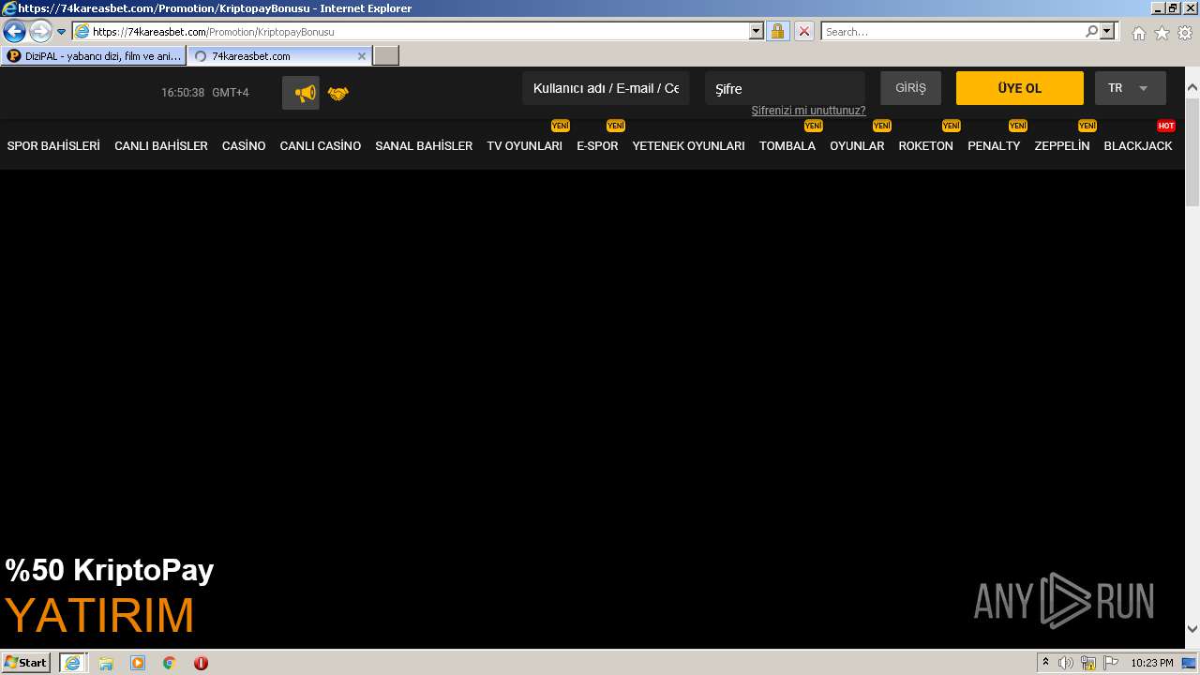Click the red stop-sign taskbar icon
Viewport: 1200px width, 675px height.
[201, 663]
